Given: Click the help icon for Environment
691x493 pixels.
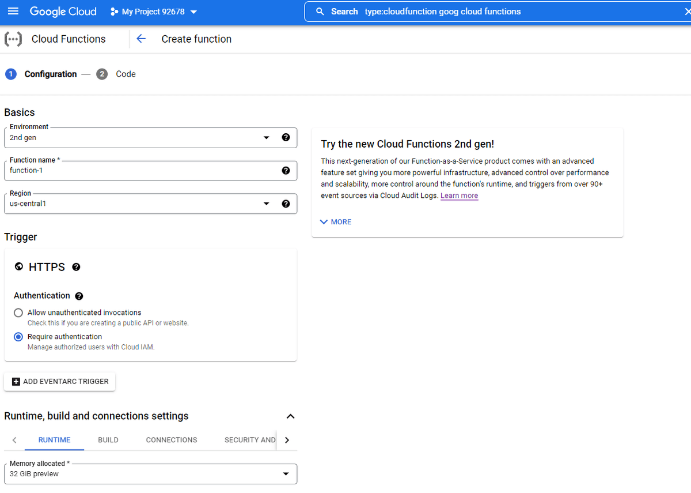Looking at the screenshot, I should tap(286, 137).
